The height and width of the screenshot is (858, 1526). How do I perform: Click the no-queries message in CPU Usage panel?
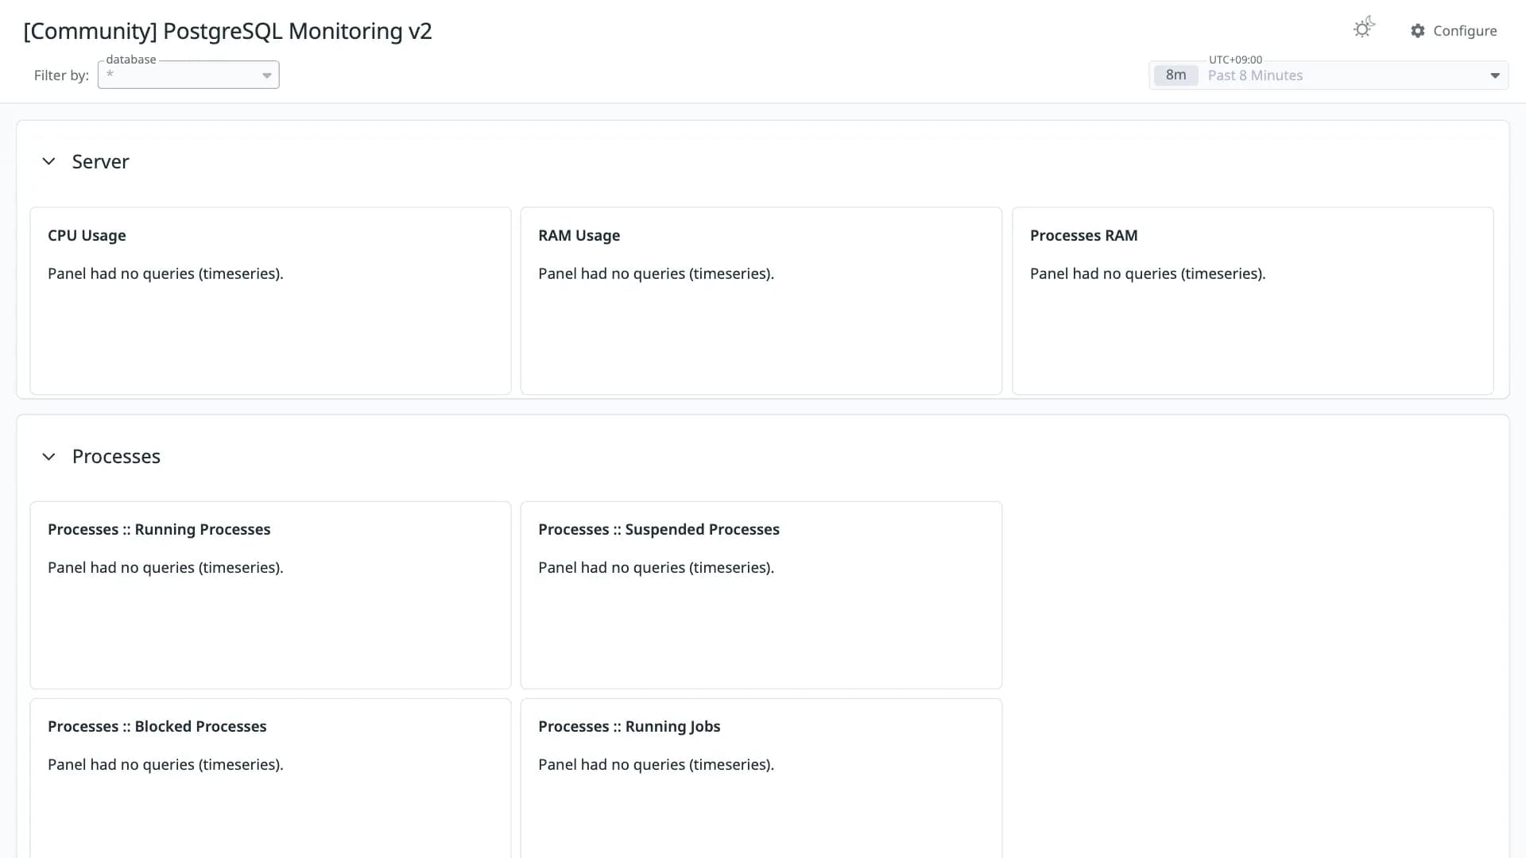click(165, 274)
